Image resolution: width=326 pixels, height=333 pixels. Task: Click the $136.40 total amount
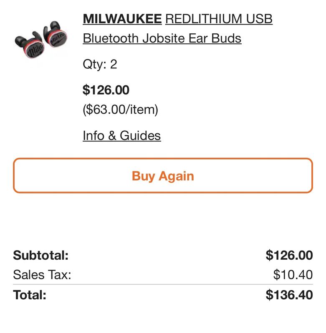(x=289, y=295)
